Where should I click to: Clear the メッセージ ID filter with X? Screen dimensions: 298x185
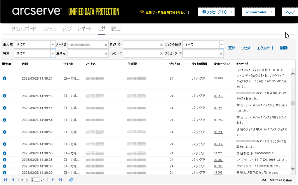(221, 53)
